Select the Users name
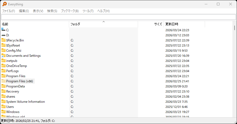 (x=10, y=107)
